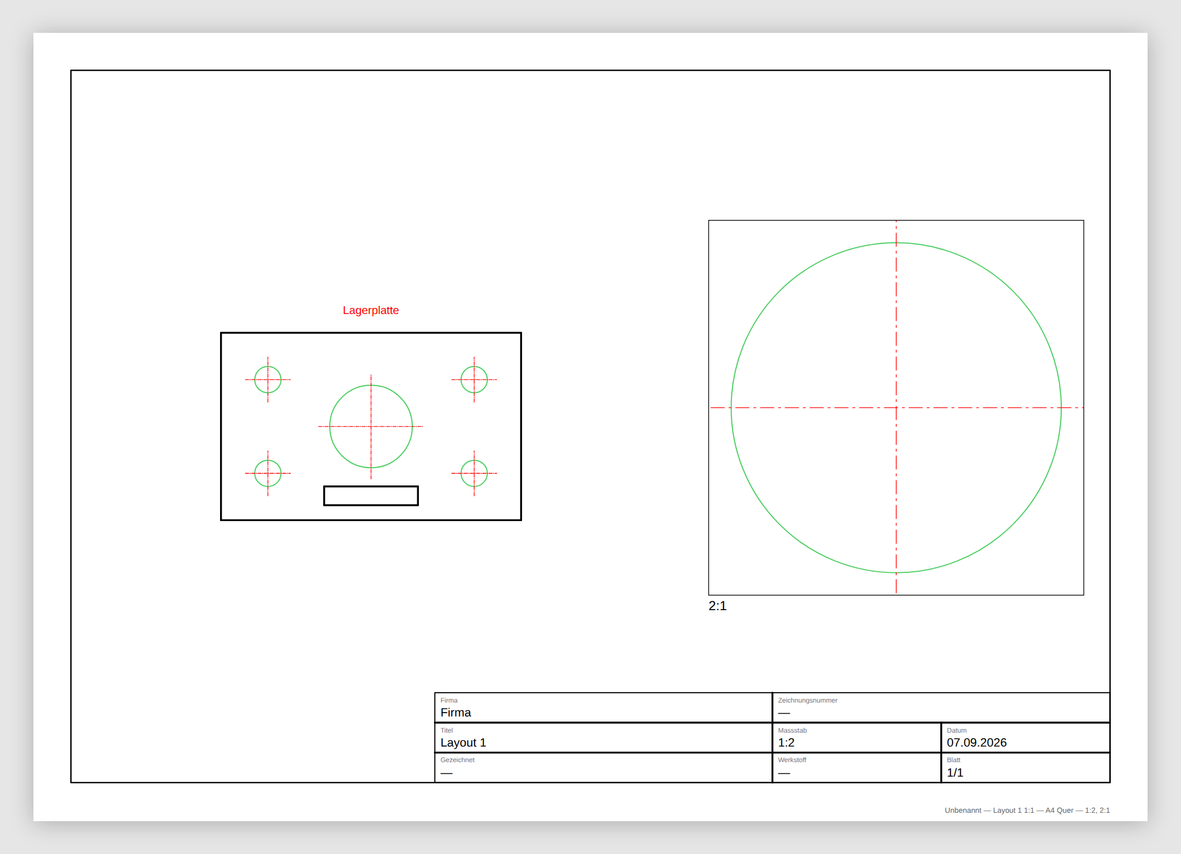Click the 'Zeichnungsnummer' field label
The height and width of the screenshot is (854, 1181).
(x=808, y=700)
